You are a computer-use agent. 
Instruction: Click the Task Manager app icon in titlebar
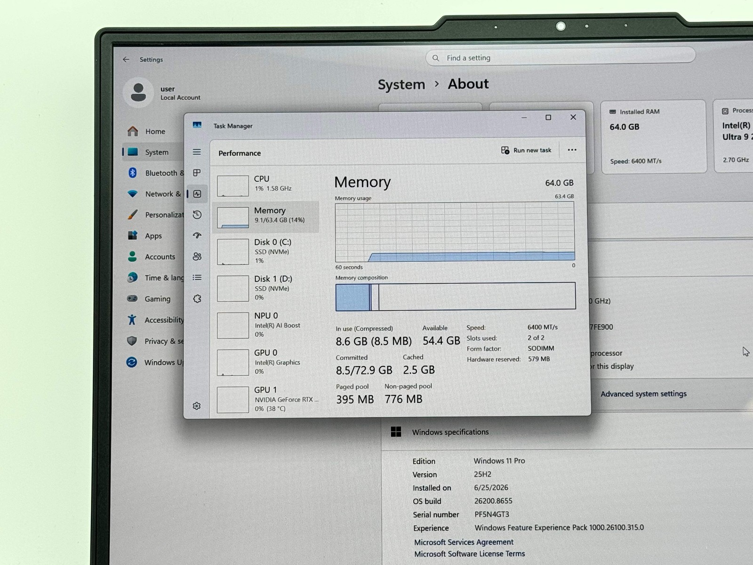tap(197, 125)
